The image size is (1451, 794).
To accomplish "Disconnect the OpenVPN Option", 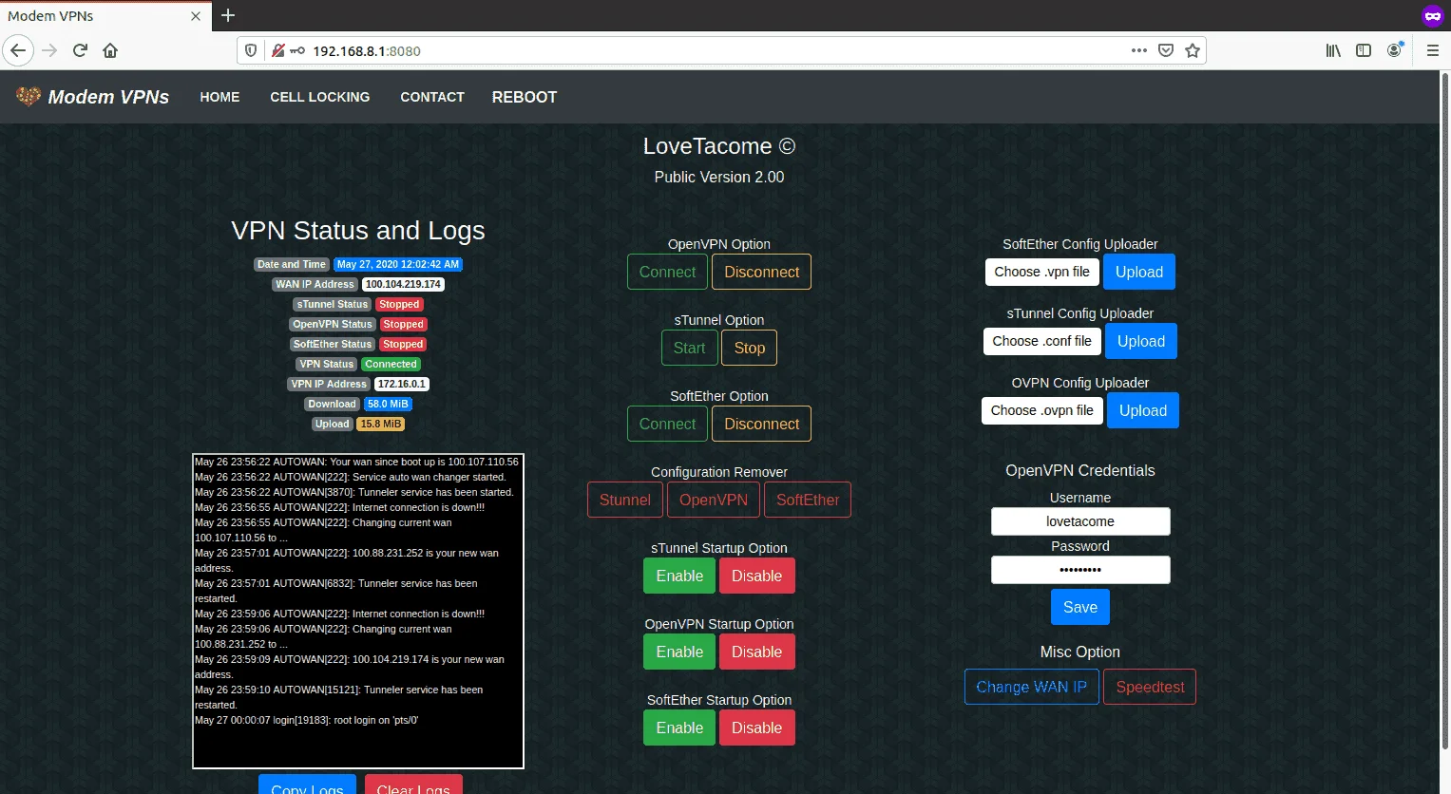I will click(762, 272).
